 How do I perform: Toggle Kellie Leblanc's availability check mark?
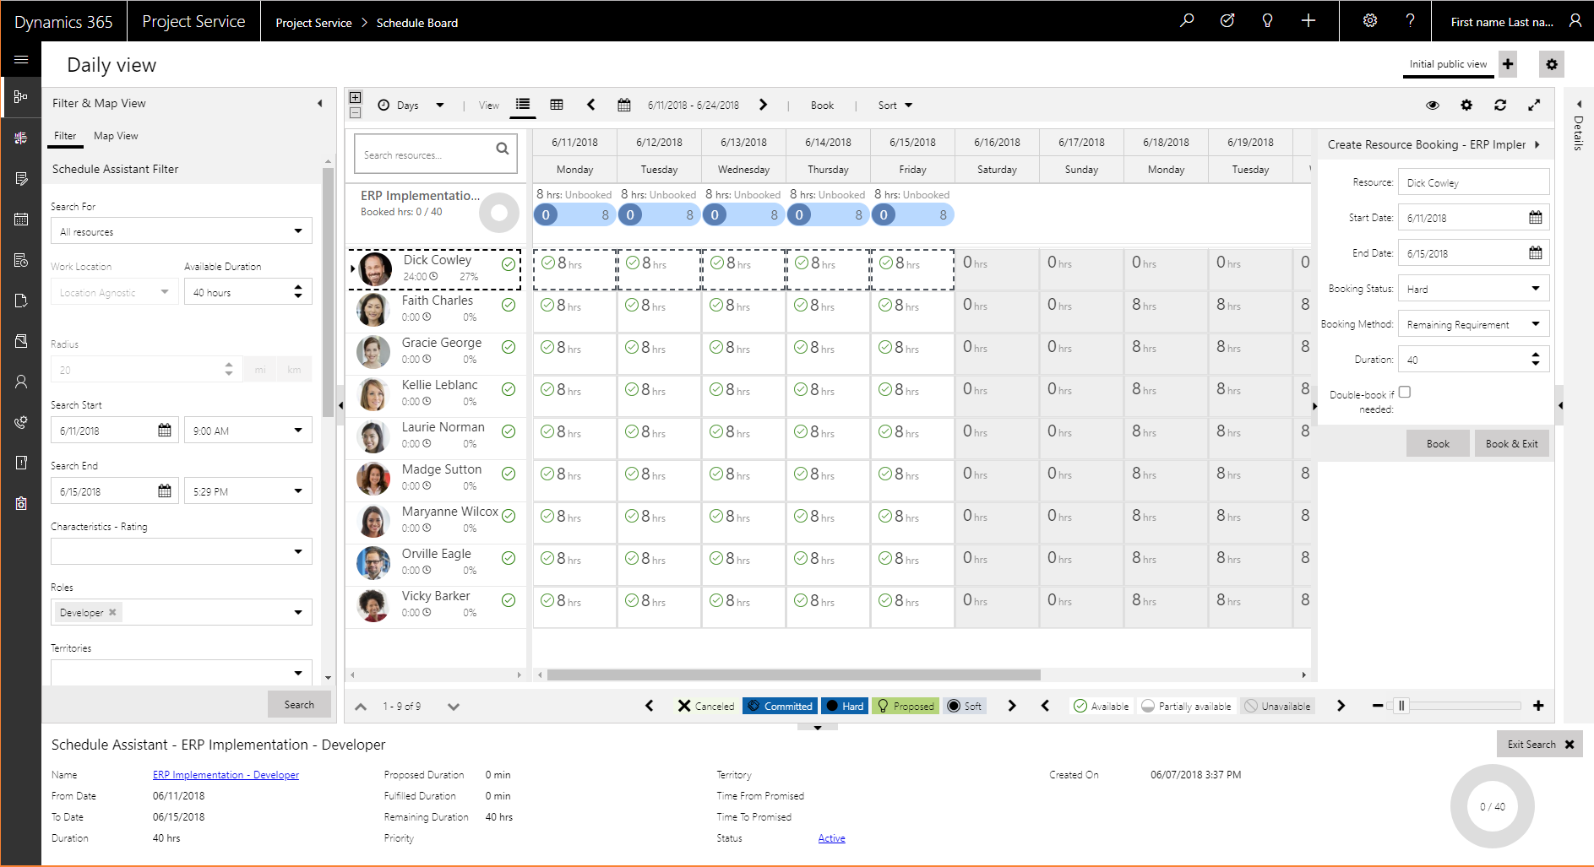tap(509, 389)
